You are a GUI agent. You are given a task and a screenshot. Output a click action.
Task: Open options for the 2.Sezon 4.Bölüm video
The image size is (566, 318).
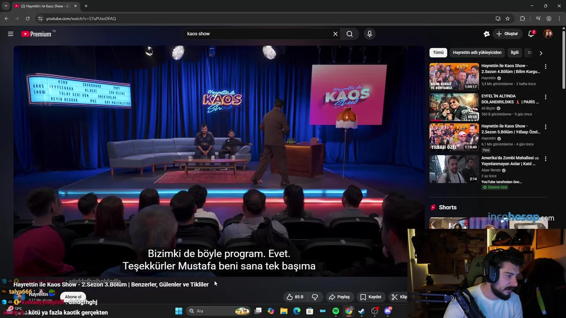(546, 67)
